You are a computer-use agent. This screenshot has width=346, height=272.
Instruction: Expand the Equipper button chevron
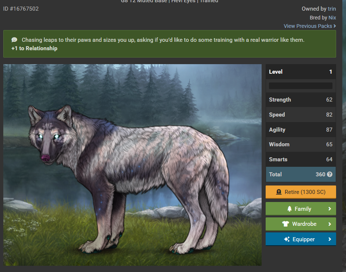[329, 239]
